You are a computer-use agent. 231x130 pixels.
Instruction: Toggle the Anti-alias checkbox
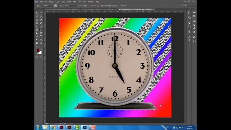click(x=102, y=6)
